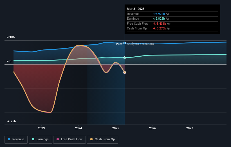Click the Revenue value kr8.922b in tooltip
231x147 pixels.
point(159,14)
